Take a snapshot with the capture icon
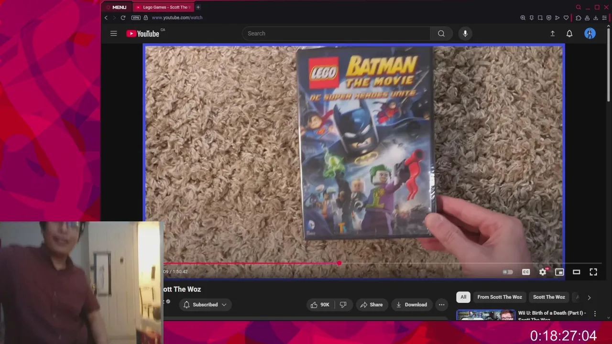This screenshot has height=344, width=612. [540, 18]
